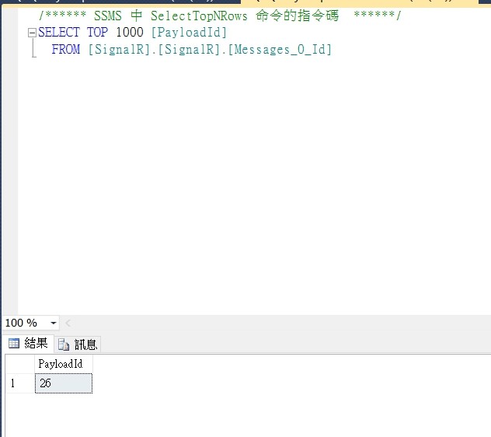The width and height of the screenshot is (491, 437).
Task: Click the PayloadId column header
Action: 64,364
